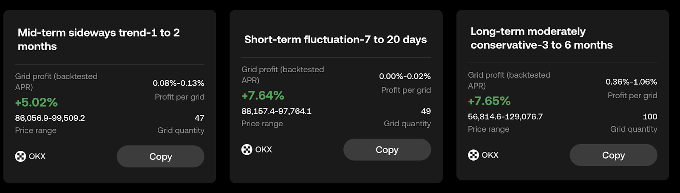
Task: Click OKX logo icon in Long-term card
Action: (x=473, y=155)
